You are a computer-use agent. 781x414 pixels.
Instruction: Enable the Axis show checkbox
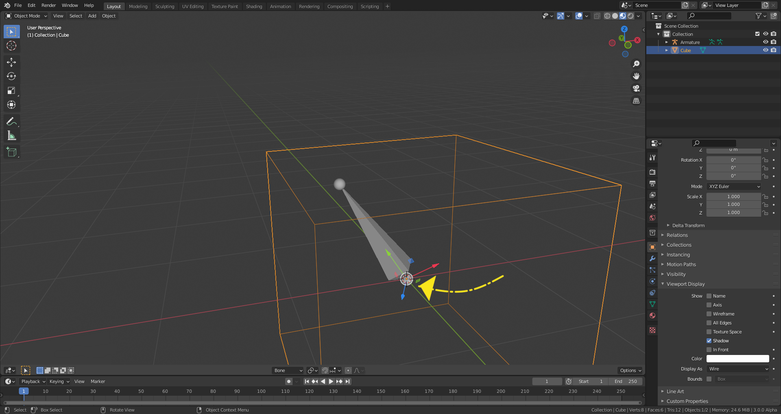tap(709, 305)
